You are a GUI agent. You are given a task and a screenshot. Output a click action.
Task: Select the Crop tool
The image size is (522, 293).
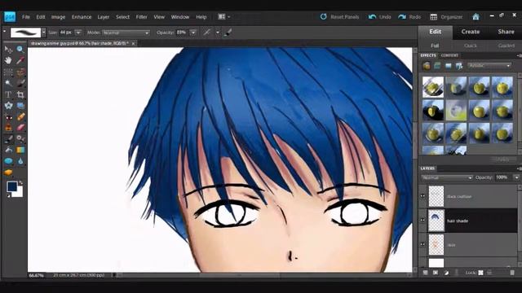[x=20, y=94]
